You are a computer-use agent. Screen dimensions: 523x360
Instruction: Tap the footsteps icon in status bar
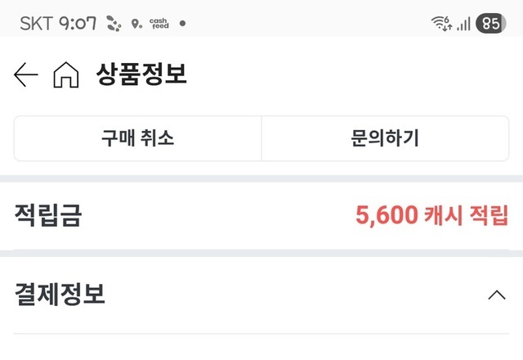tap(114, 24)
